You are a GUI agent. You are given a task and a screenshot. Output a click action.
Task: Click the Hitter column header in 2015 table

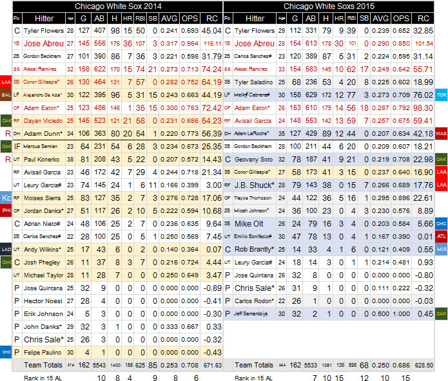(x=255, y=19)
